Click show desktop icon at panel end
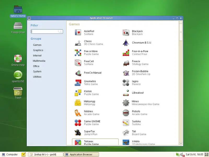The height and width of the screenshot is (157, 209). click(x=206, y=154)
